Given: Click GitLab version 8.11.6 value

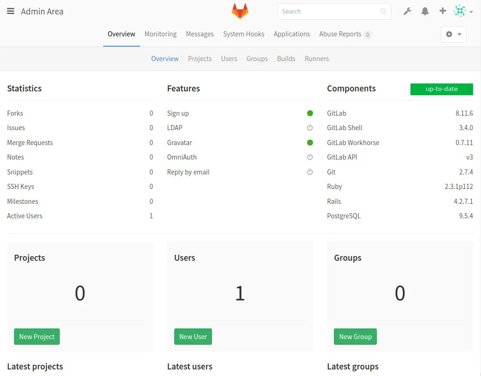Looking at the screenshot, I should (x=464, y=113).
